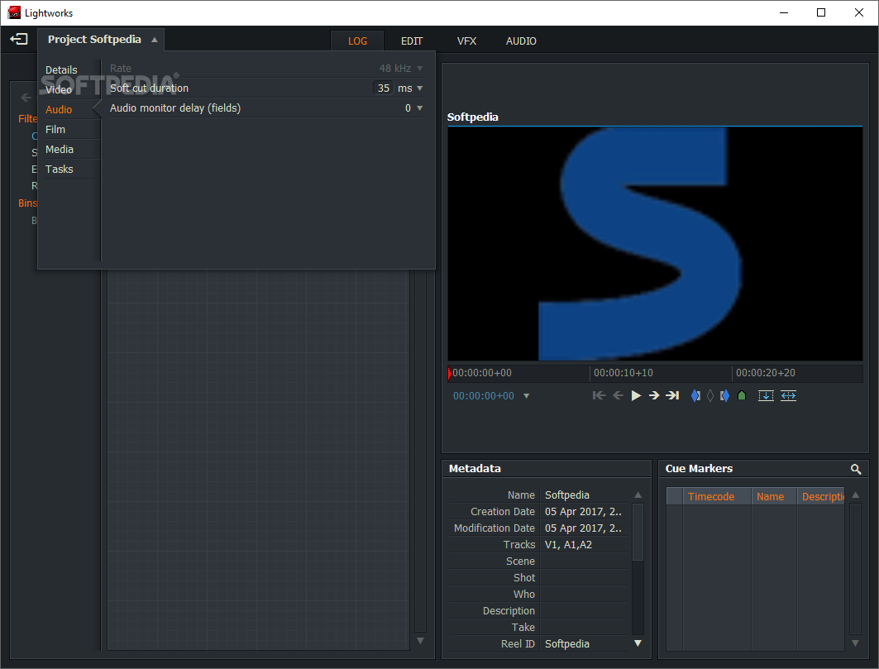Edit the metadata Shot field
879x669 pixels.
coord(585,577)
